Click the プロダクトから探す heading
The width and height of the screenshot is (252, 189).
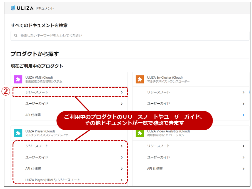[x=35, y=54]
